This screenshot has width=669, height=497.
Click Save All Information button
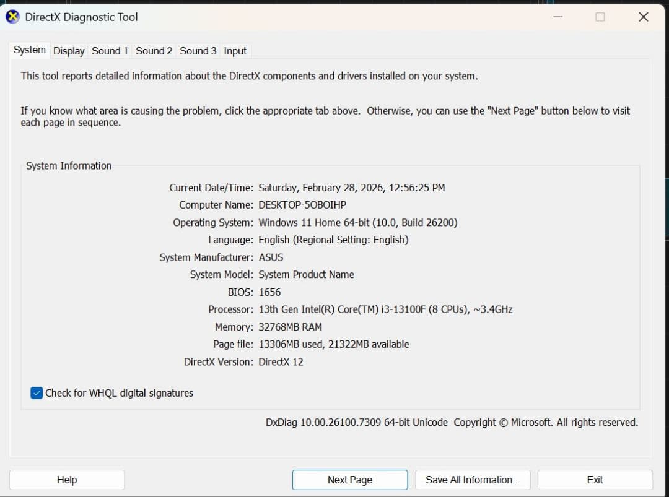(x=473, y=480)
